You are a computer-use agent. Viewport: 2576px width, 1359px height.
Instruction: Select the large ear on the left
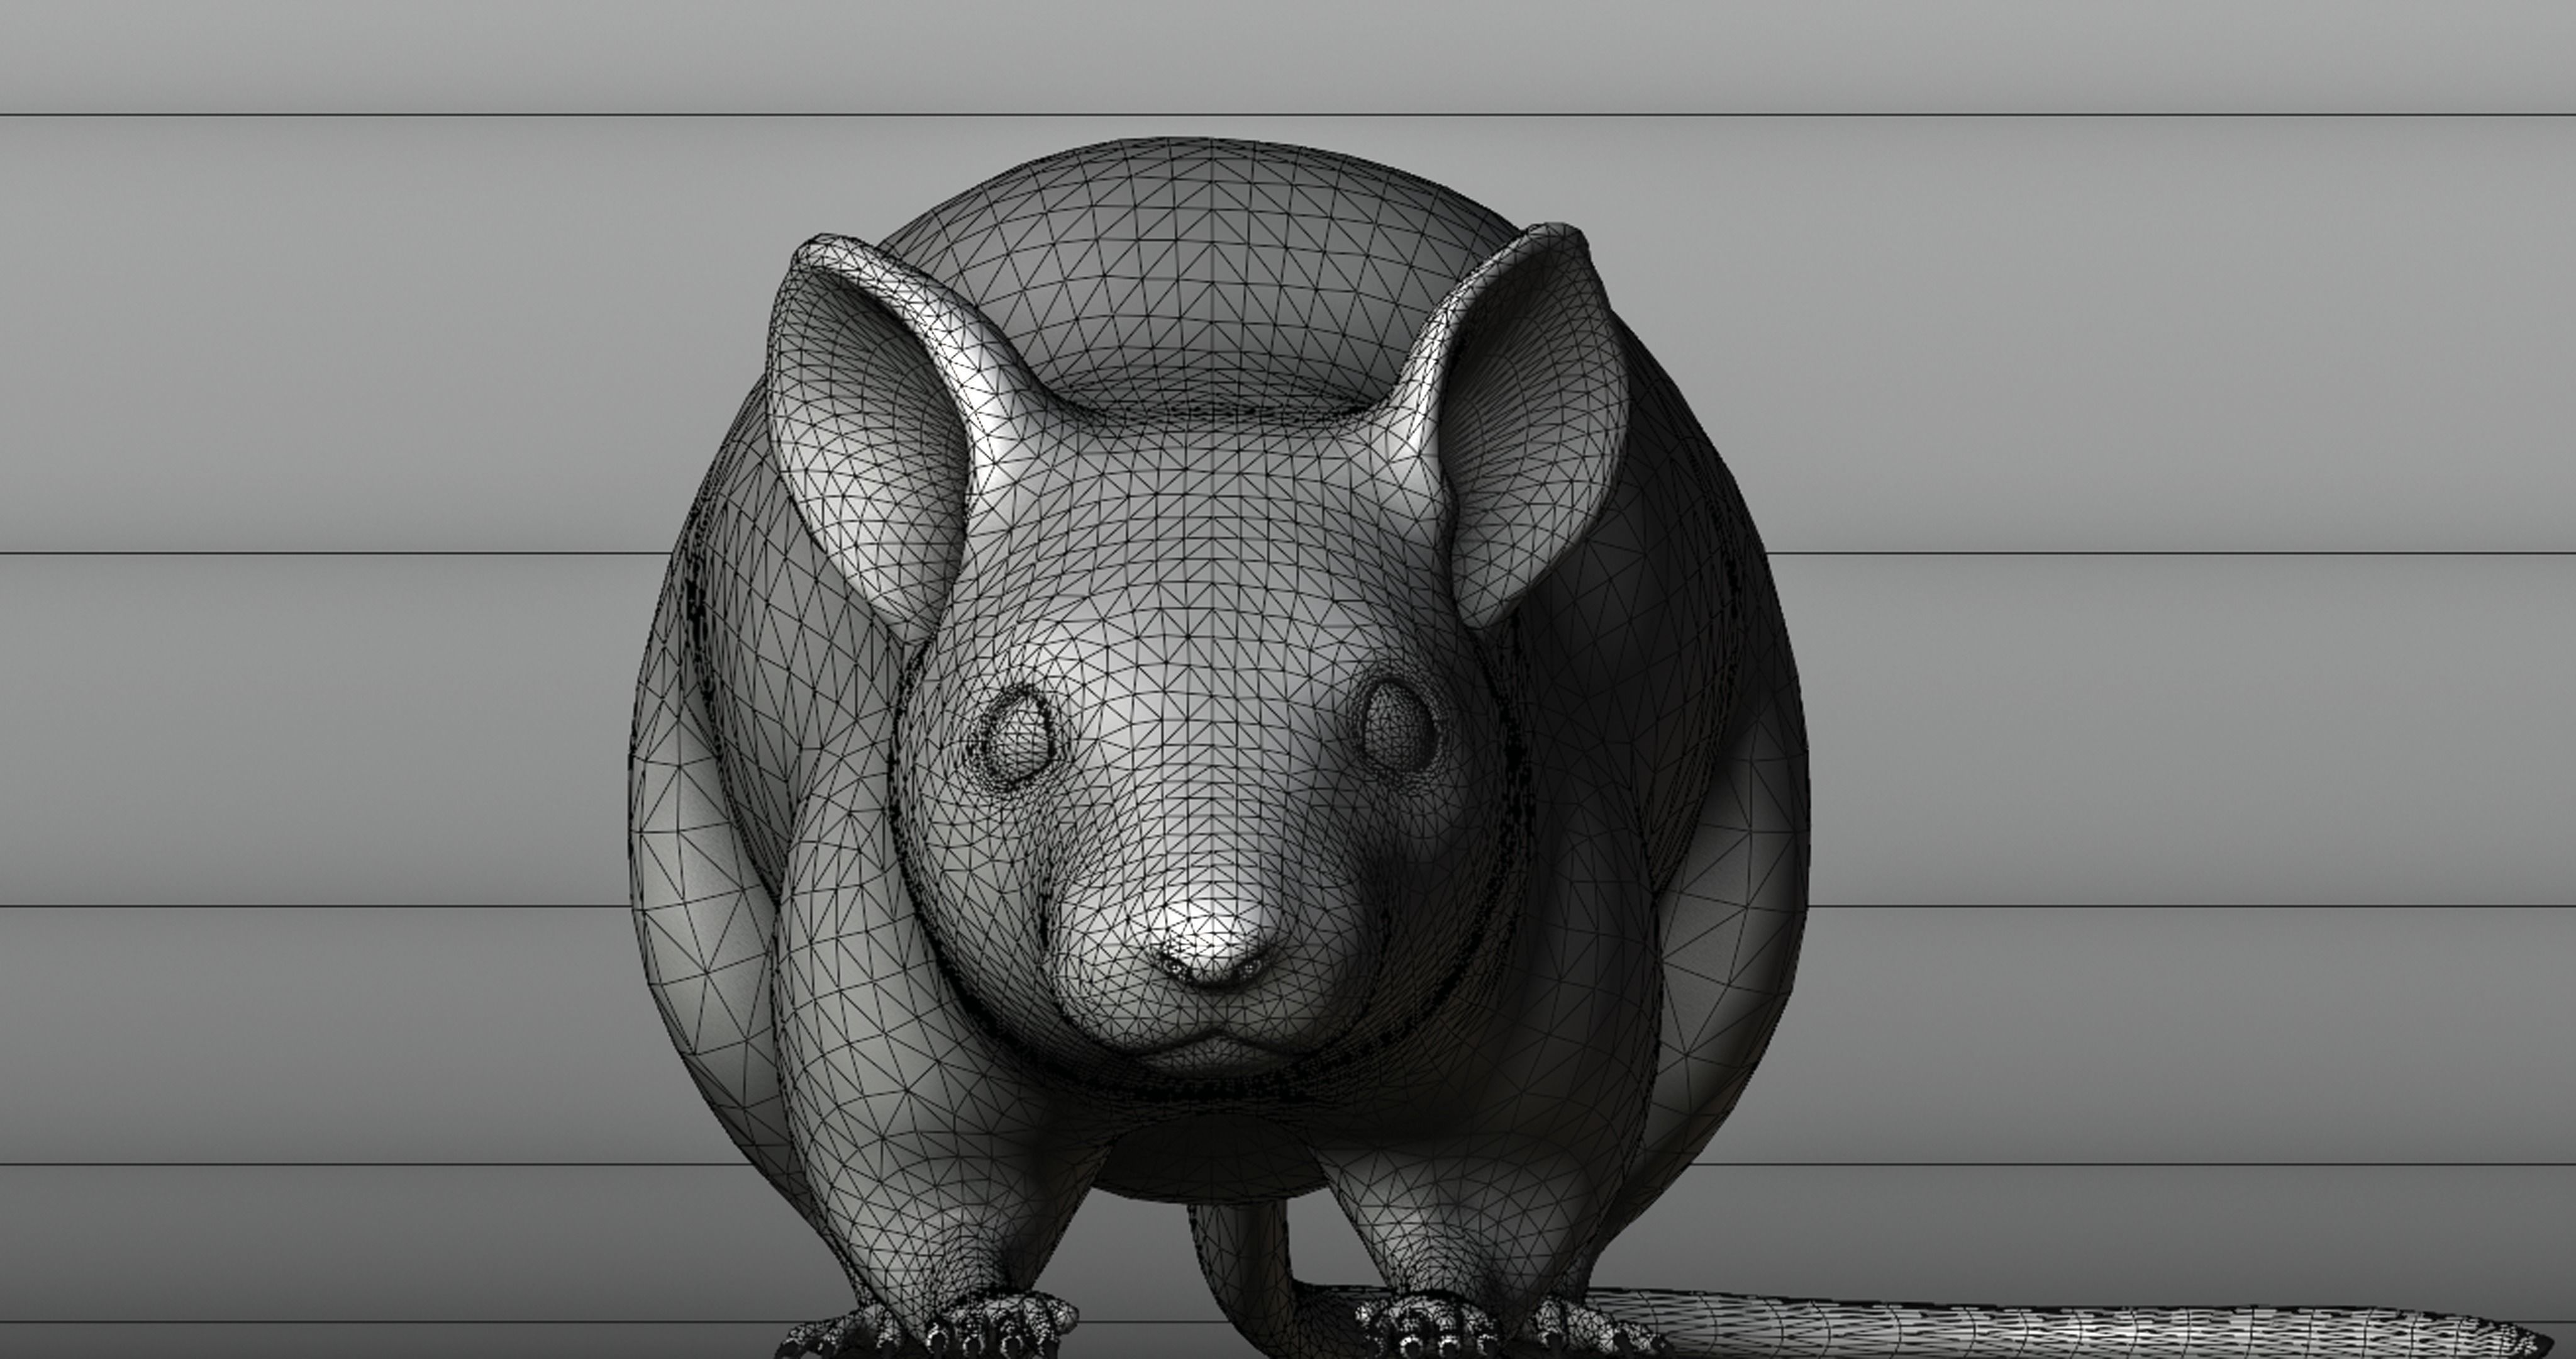click(880, 430)
